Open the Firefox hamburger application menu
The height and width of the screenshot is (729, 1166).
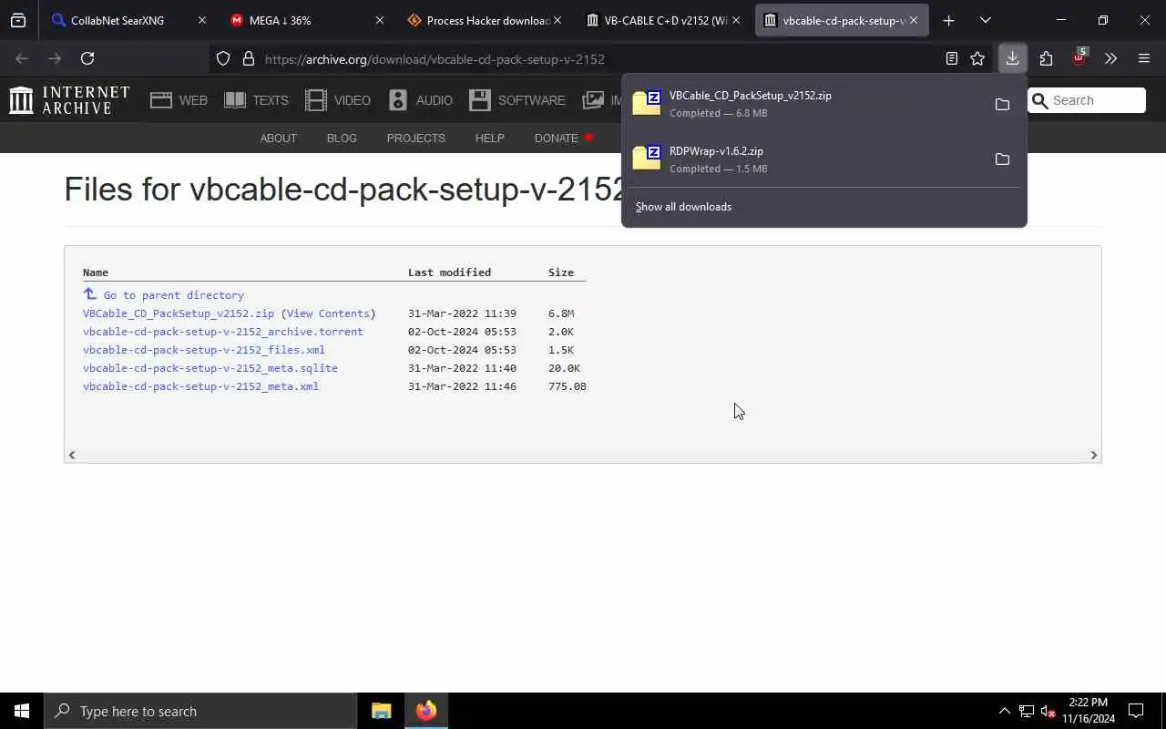[1144, 58]
